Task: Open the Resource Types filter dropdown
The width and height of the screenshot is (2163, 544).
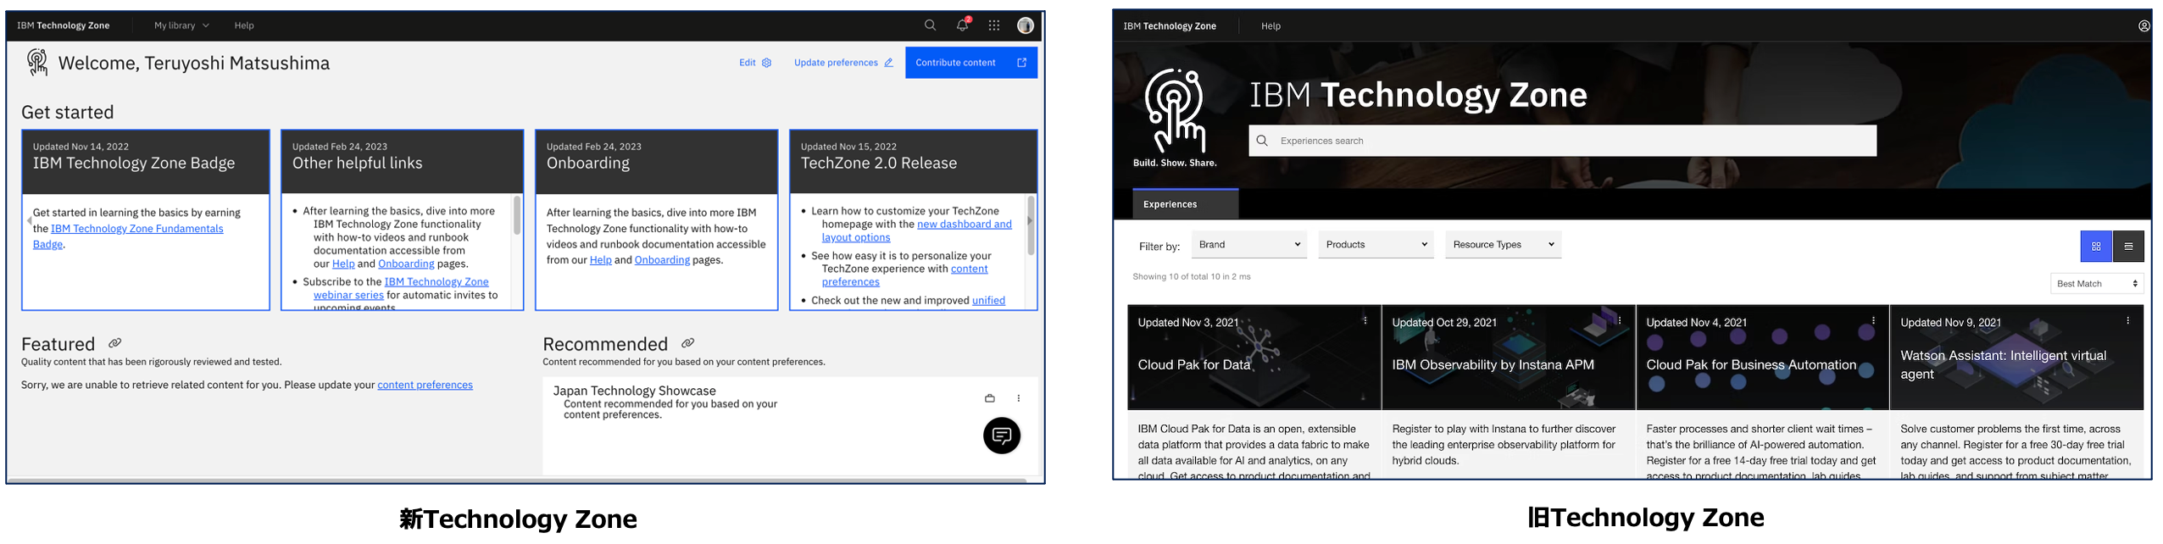Action: pyautogui.click(x=1503, y=245)
